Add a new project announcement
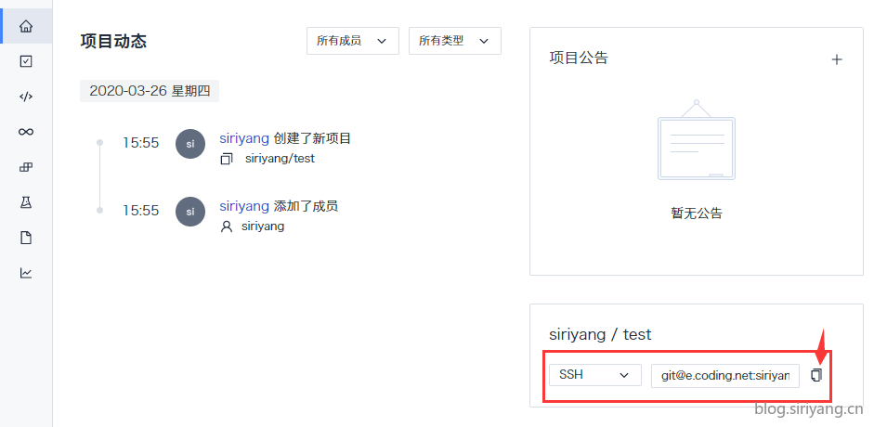874x427 pixels. (837, 59)
